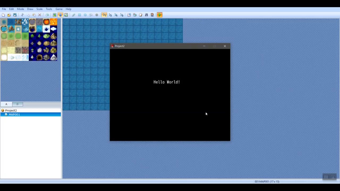340x191 pixels.
Task: Open the File menu
Action: [4, 9]
